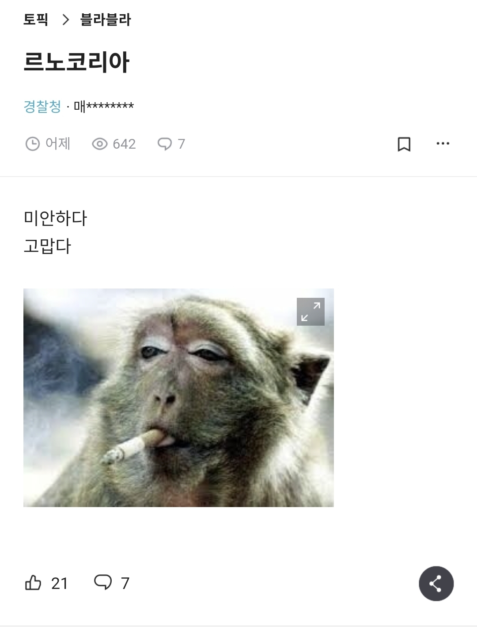Click the 642 view count
The width and height of the screenshot is (477, 627).
tap(124, 144)
